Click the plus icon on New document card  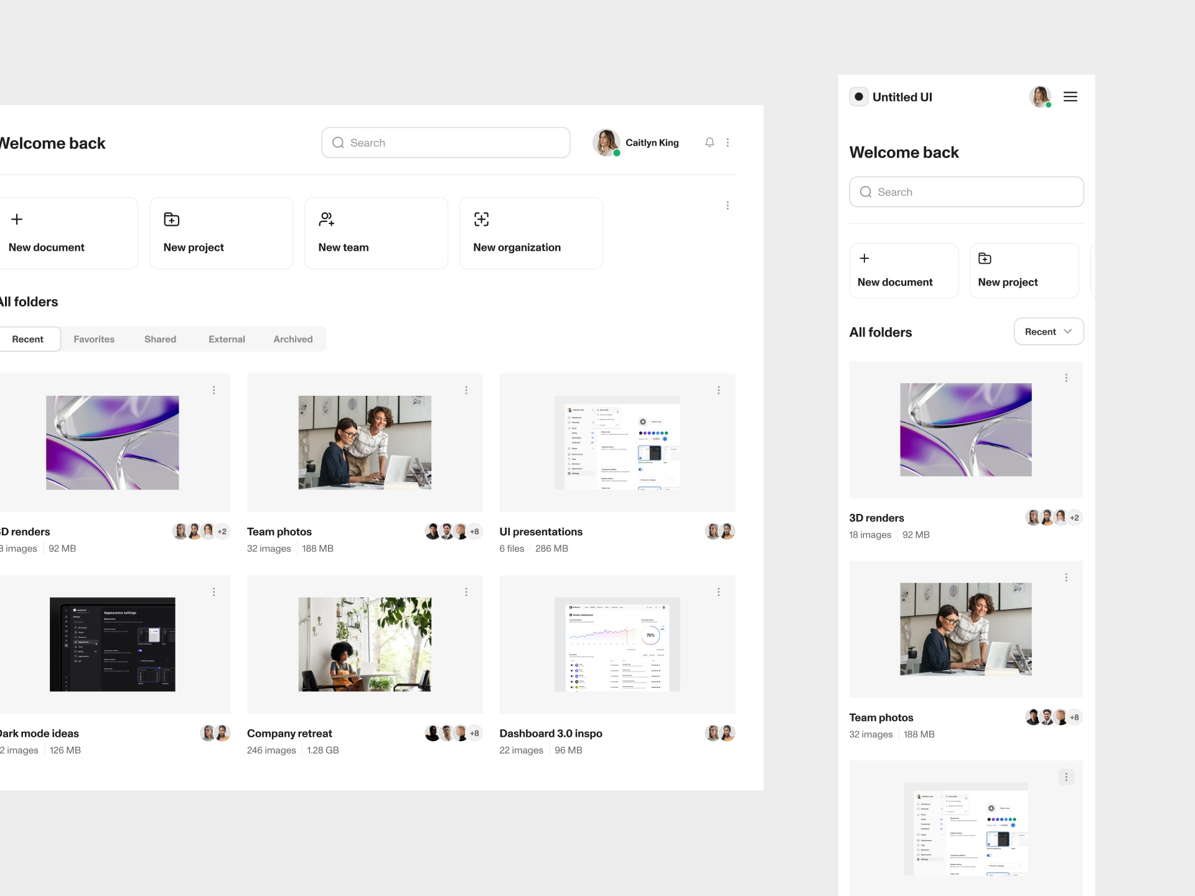[17, 219]
